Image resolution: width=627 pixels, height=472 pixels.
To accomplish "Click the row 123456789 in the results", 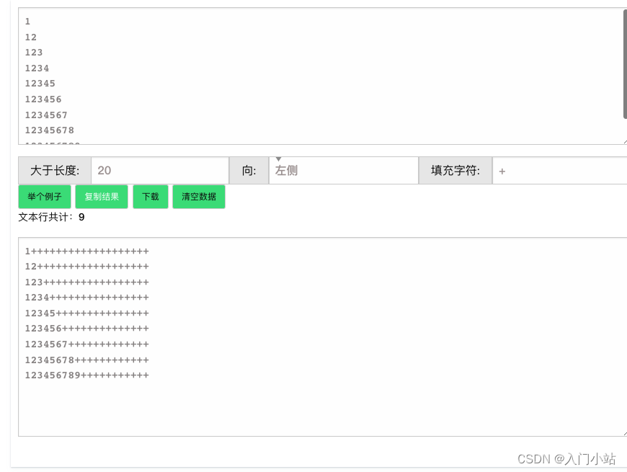I will click(x=86, y=375).
